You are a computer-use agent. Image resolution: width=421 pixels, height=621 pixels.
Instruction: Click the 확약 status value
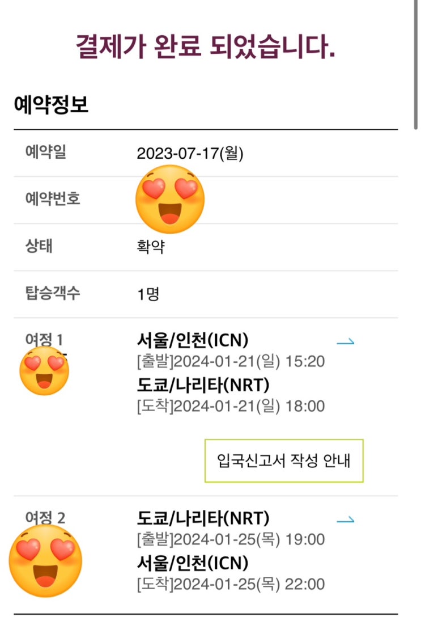(x=151, y=247)
